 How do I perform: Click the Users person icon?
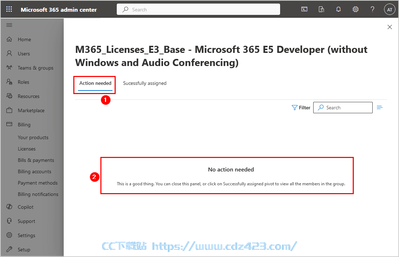tap(9, 53)
